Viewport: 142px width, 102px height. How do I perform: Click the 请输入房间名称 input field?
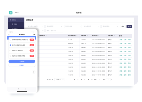[54, 31]
